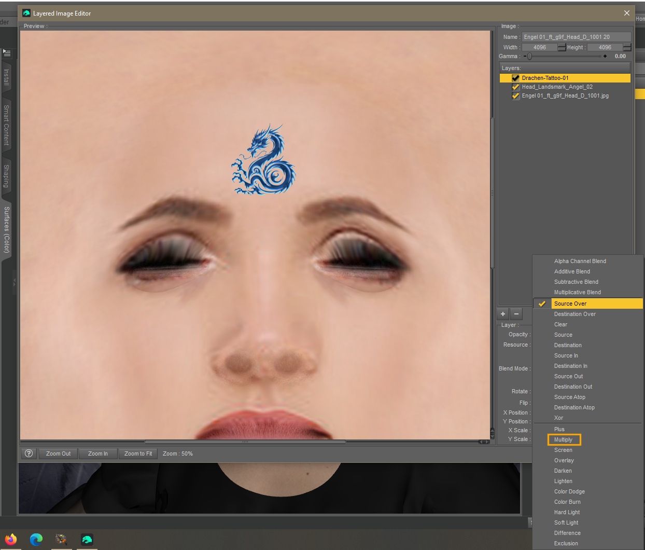The width and height of the screenshot is (645, 550).
Task: Click the image Name field
Action: [x=577, y=37]
